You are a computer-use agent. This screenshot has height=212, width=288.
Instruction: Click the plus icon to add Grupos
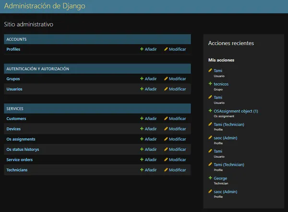tap(142, 79)
